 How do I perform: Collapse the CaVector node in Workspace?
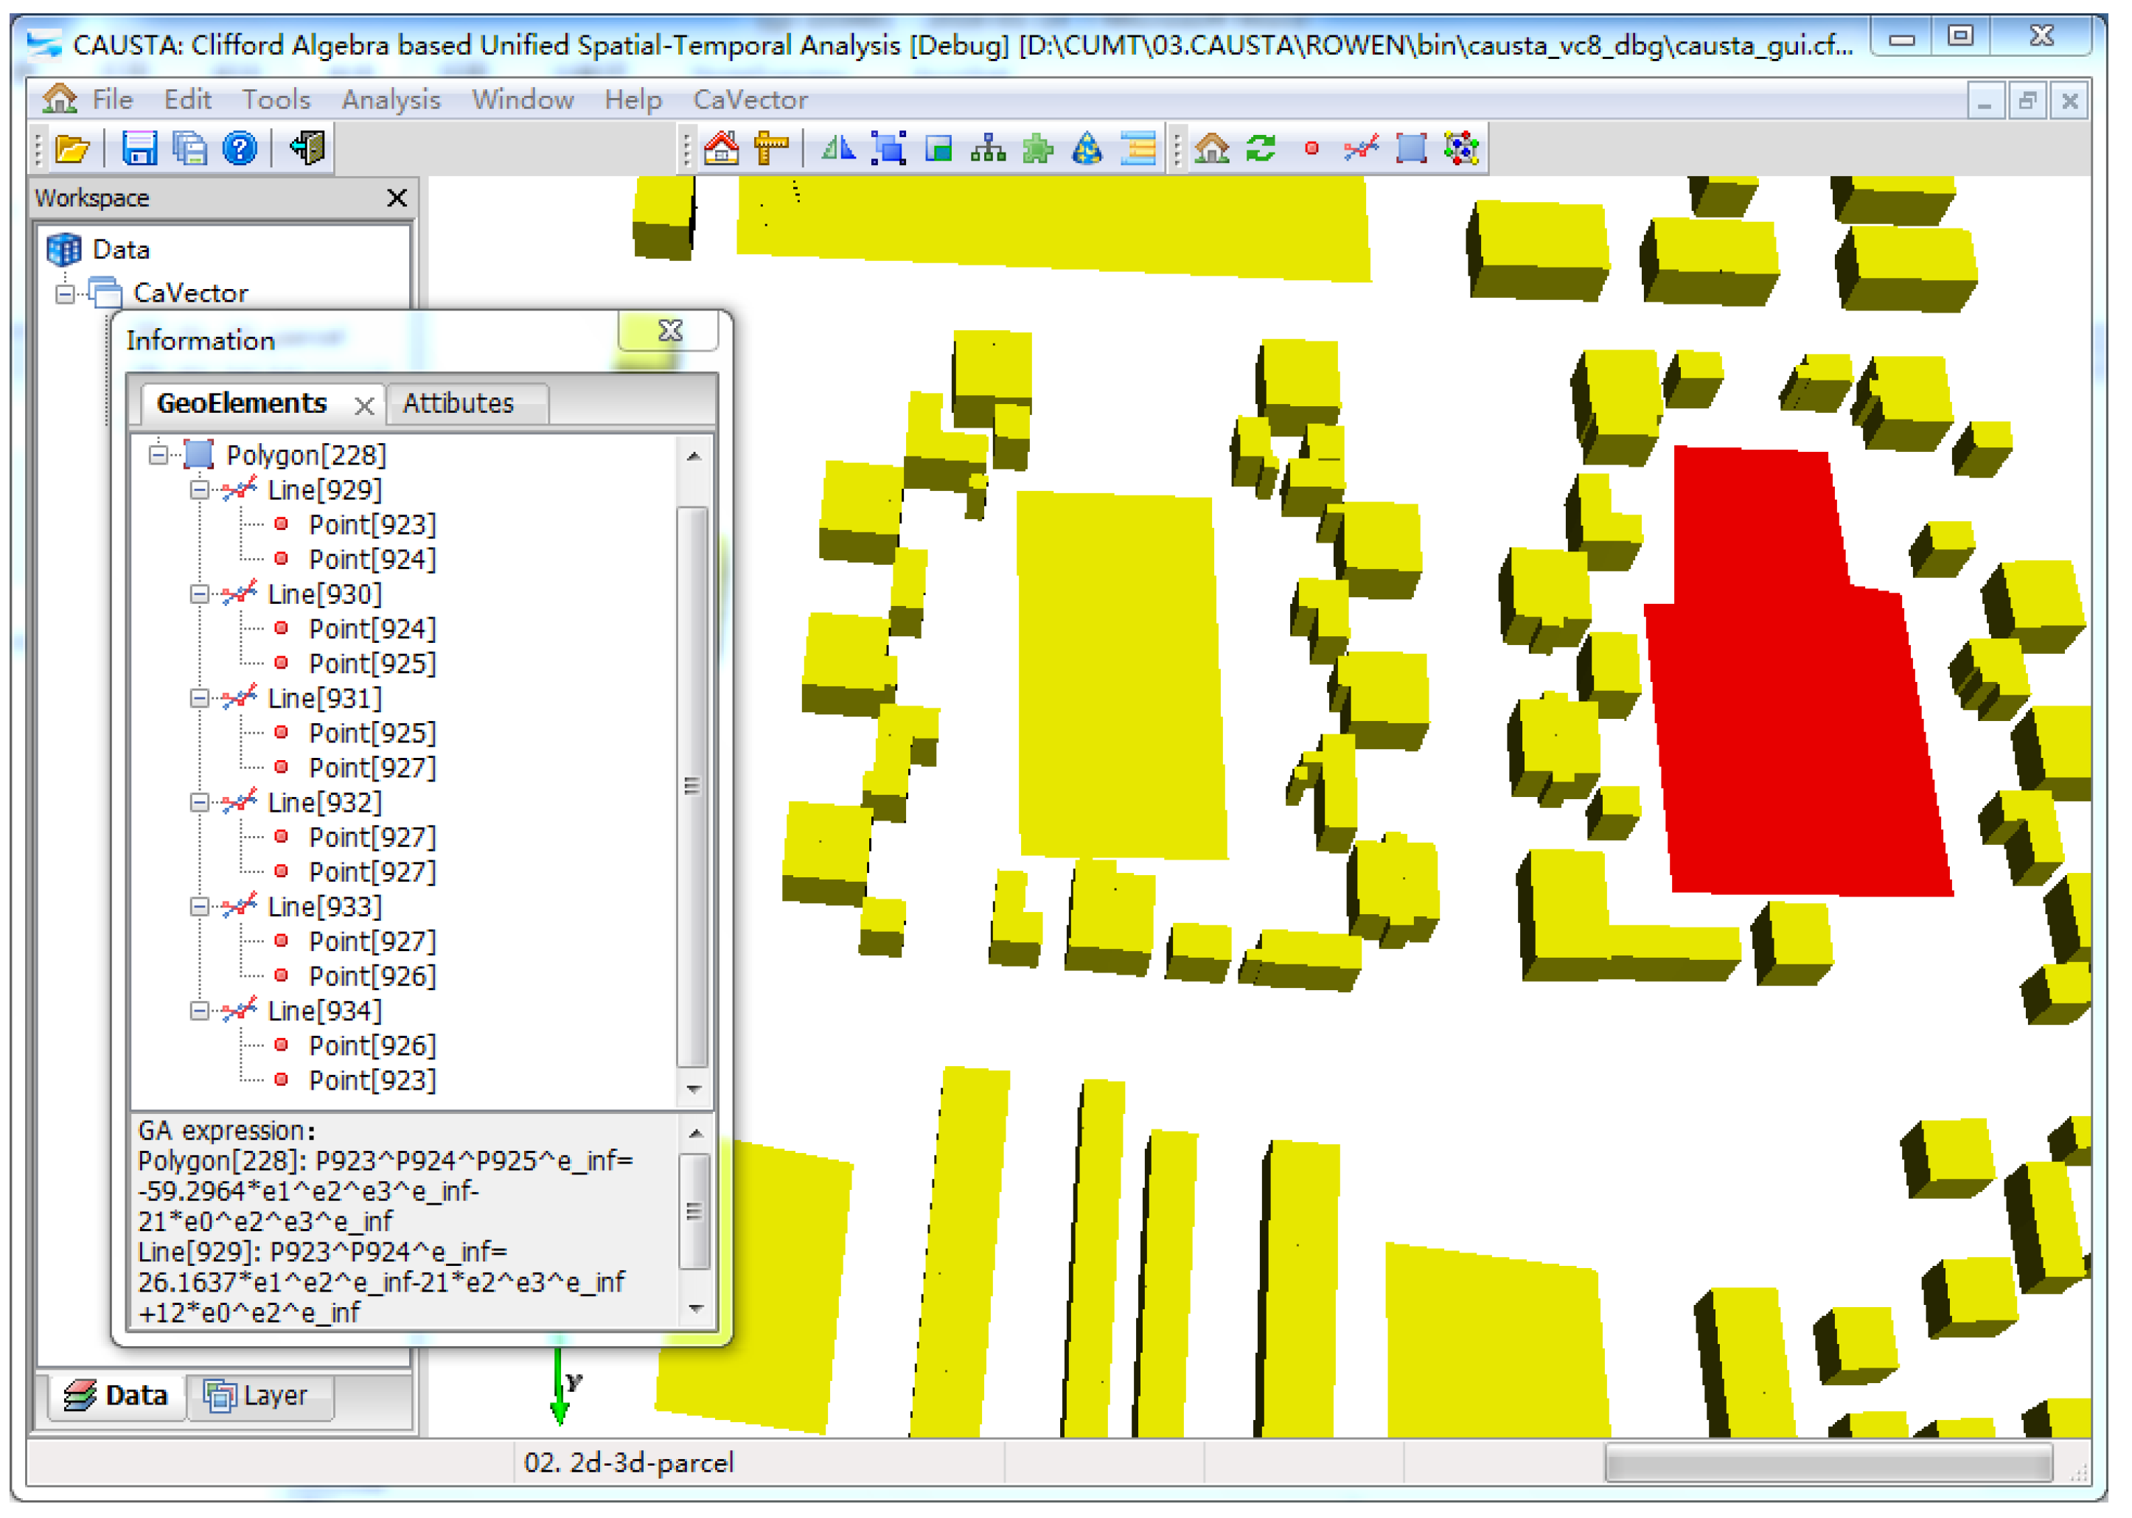click(x=64, y=294)
